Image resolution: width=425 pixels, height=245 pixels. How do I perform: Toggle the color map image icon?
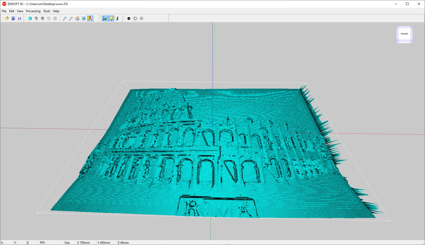[105, 18]
